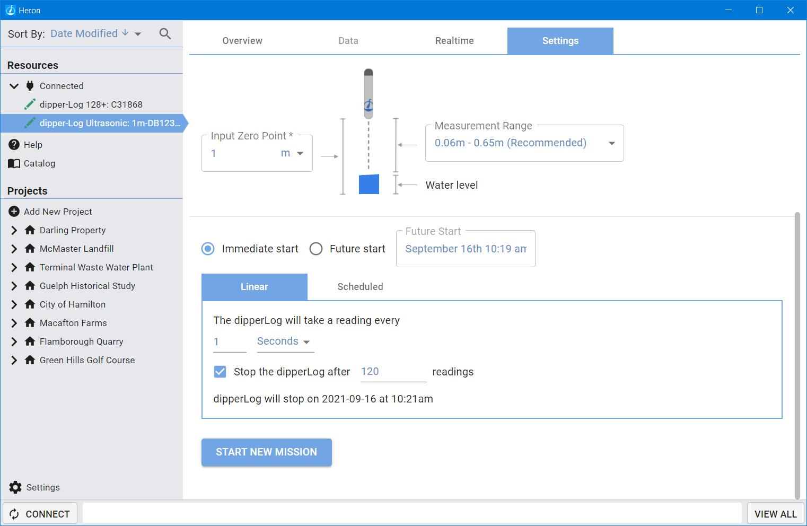Viewport: 807px width, 526px height.
Task: Click the bottom status message bar
Action: [412, 514]
